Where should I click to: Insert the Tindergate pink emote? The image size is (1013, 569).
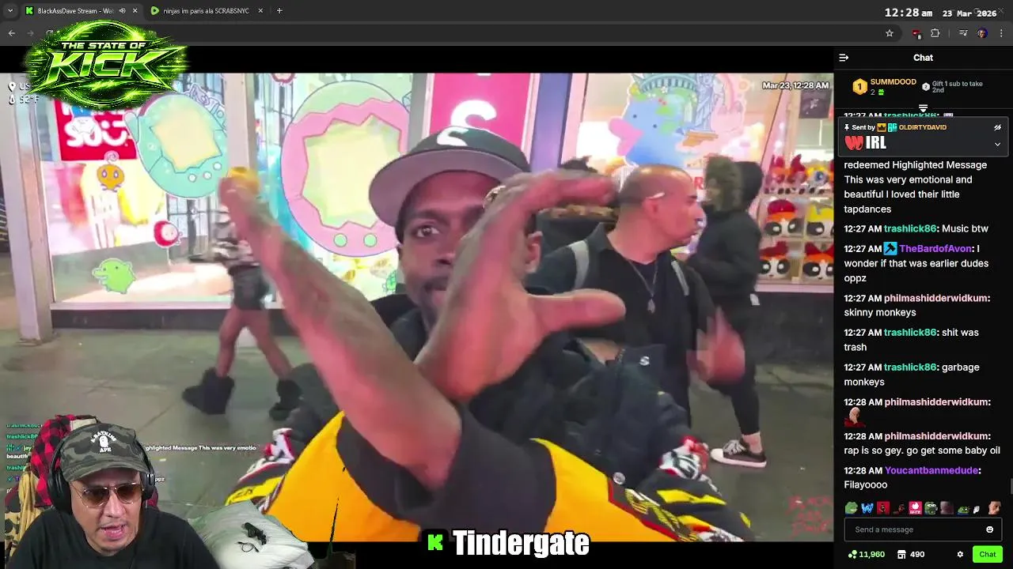[x=915, y=508]
